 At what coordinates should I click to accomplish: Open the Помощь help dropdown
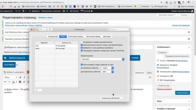click(x=185, y=15)
